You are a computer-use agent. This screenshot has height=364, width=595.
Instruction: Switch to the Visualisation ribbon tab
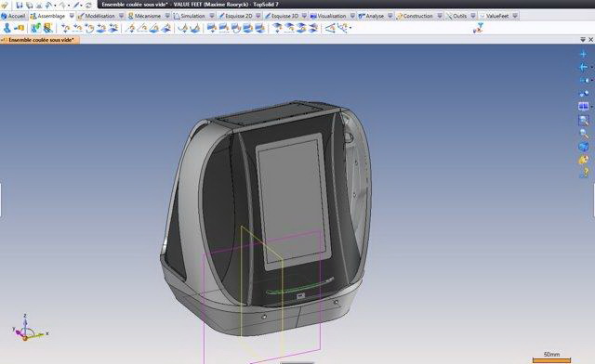pyautogui.click(x=328, y=16)
